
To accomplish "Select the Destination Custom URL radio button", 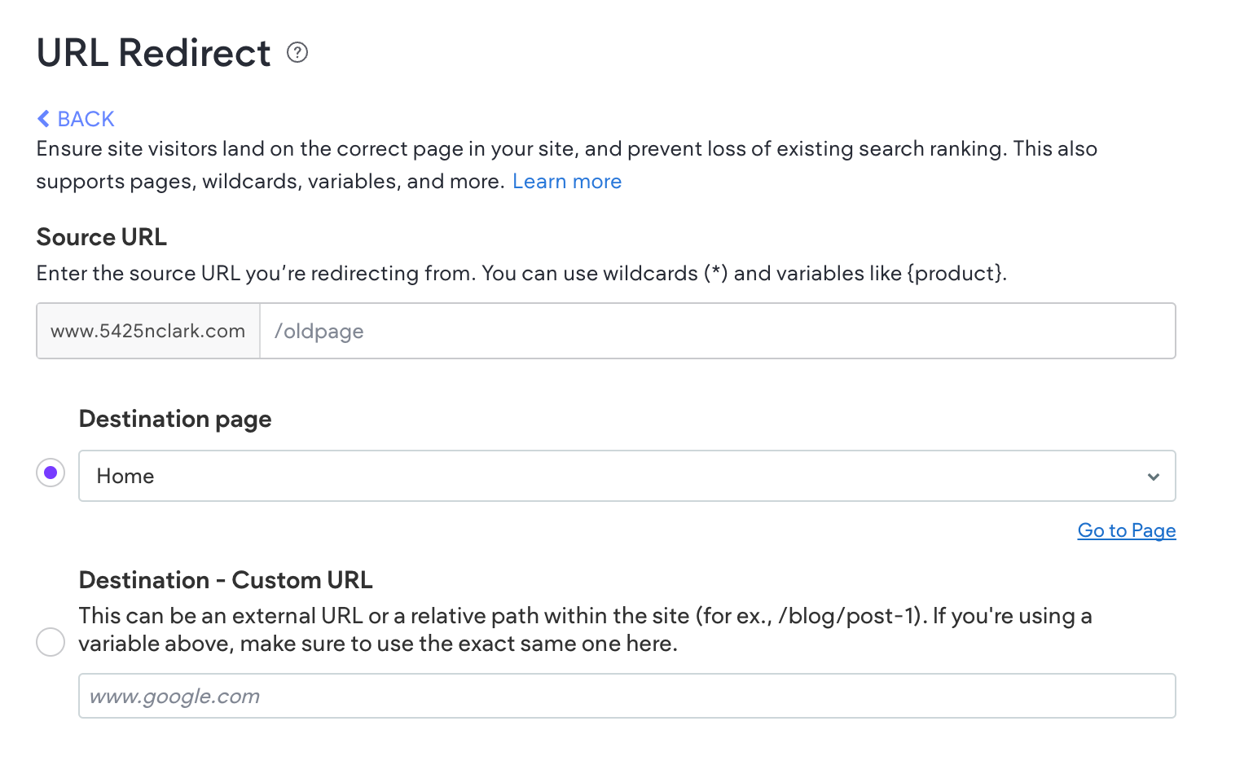I will point(51,642).
